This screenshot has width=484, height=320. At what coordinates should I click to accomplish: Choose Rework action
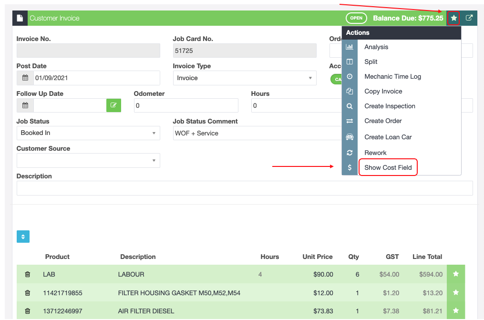click(x=375, y=153)
